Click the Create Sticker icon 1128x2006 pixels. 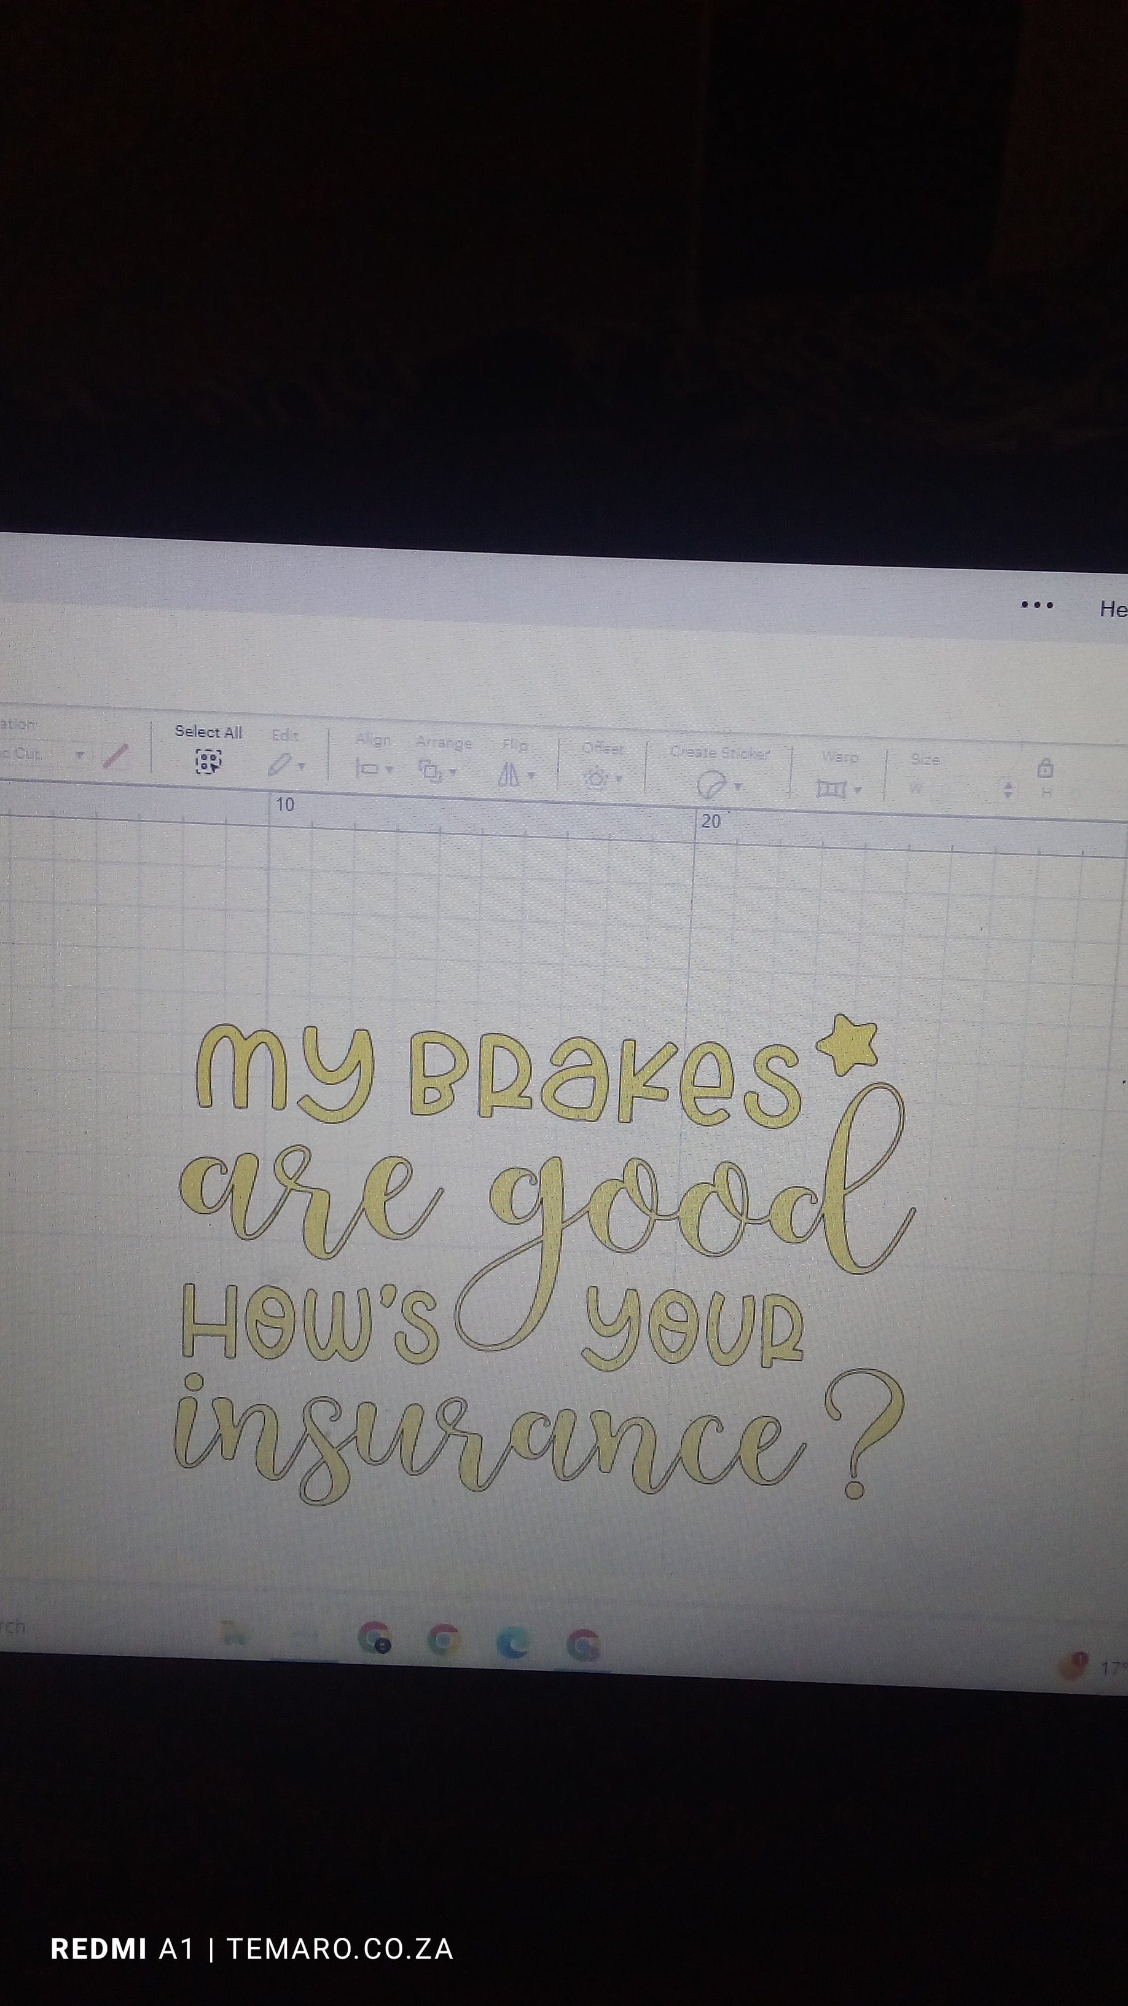[711, 784]
